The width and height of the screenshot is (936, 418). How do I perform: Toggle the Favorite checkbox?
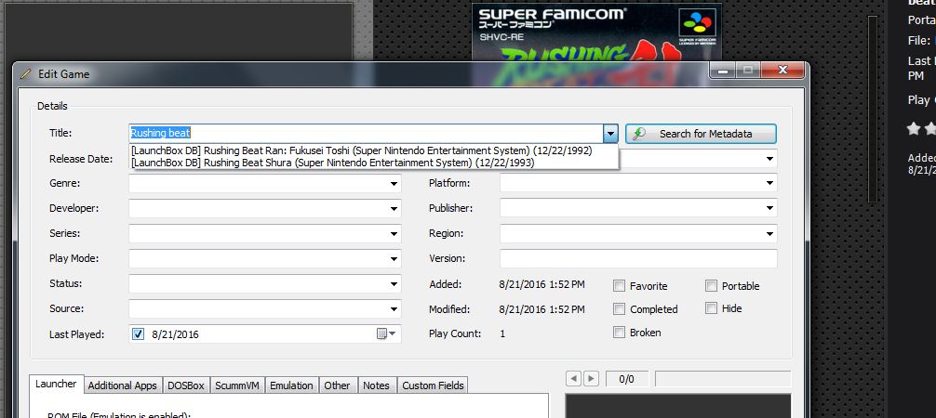(x=619, y=285)
